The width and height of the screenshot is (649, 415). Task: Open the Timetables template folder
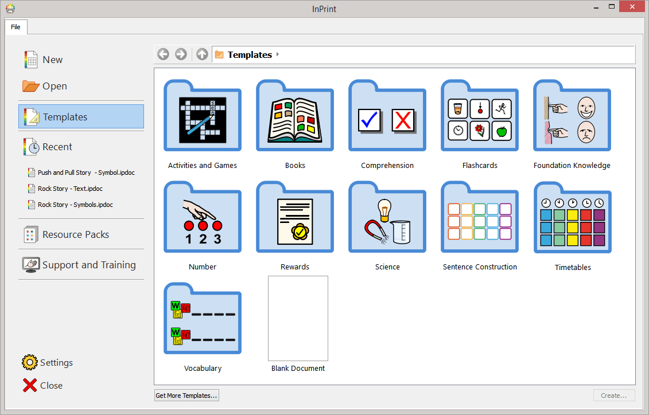(572, 220)
